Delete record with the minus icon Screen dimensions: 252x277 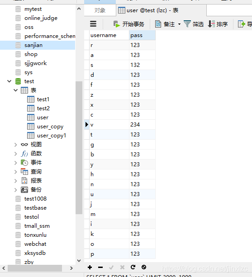click(x=100, y=267)
